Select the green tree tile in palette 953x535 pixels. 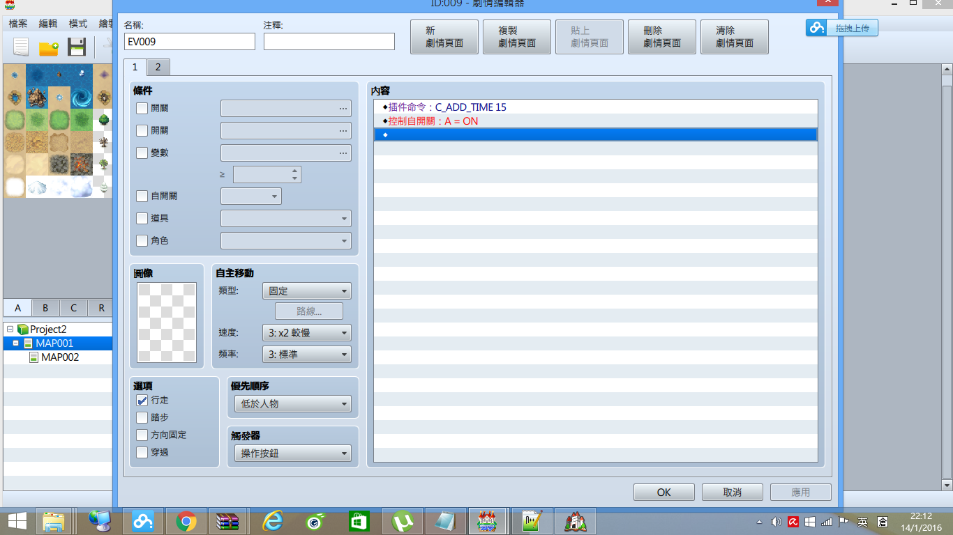pos(103,120)
